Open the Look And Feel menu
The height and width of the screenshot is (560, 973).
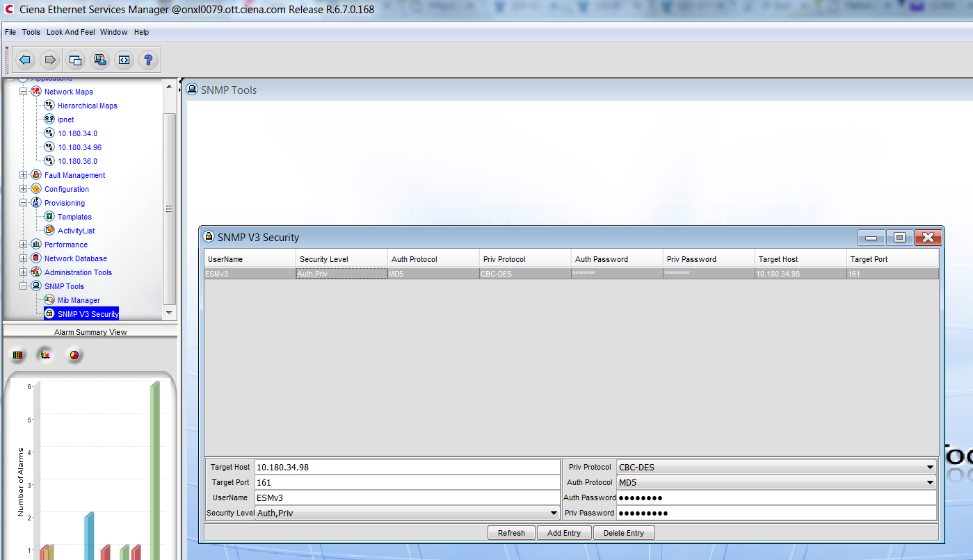coord(70,32)
